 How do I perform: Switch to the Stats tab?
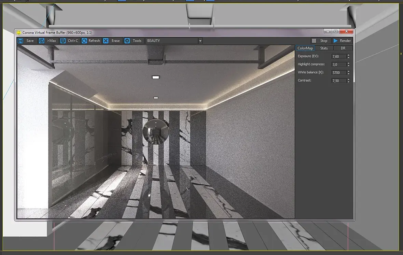(x=324, y=48)
